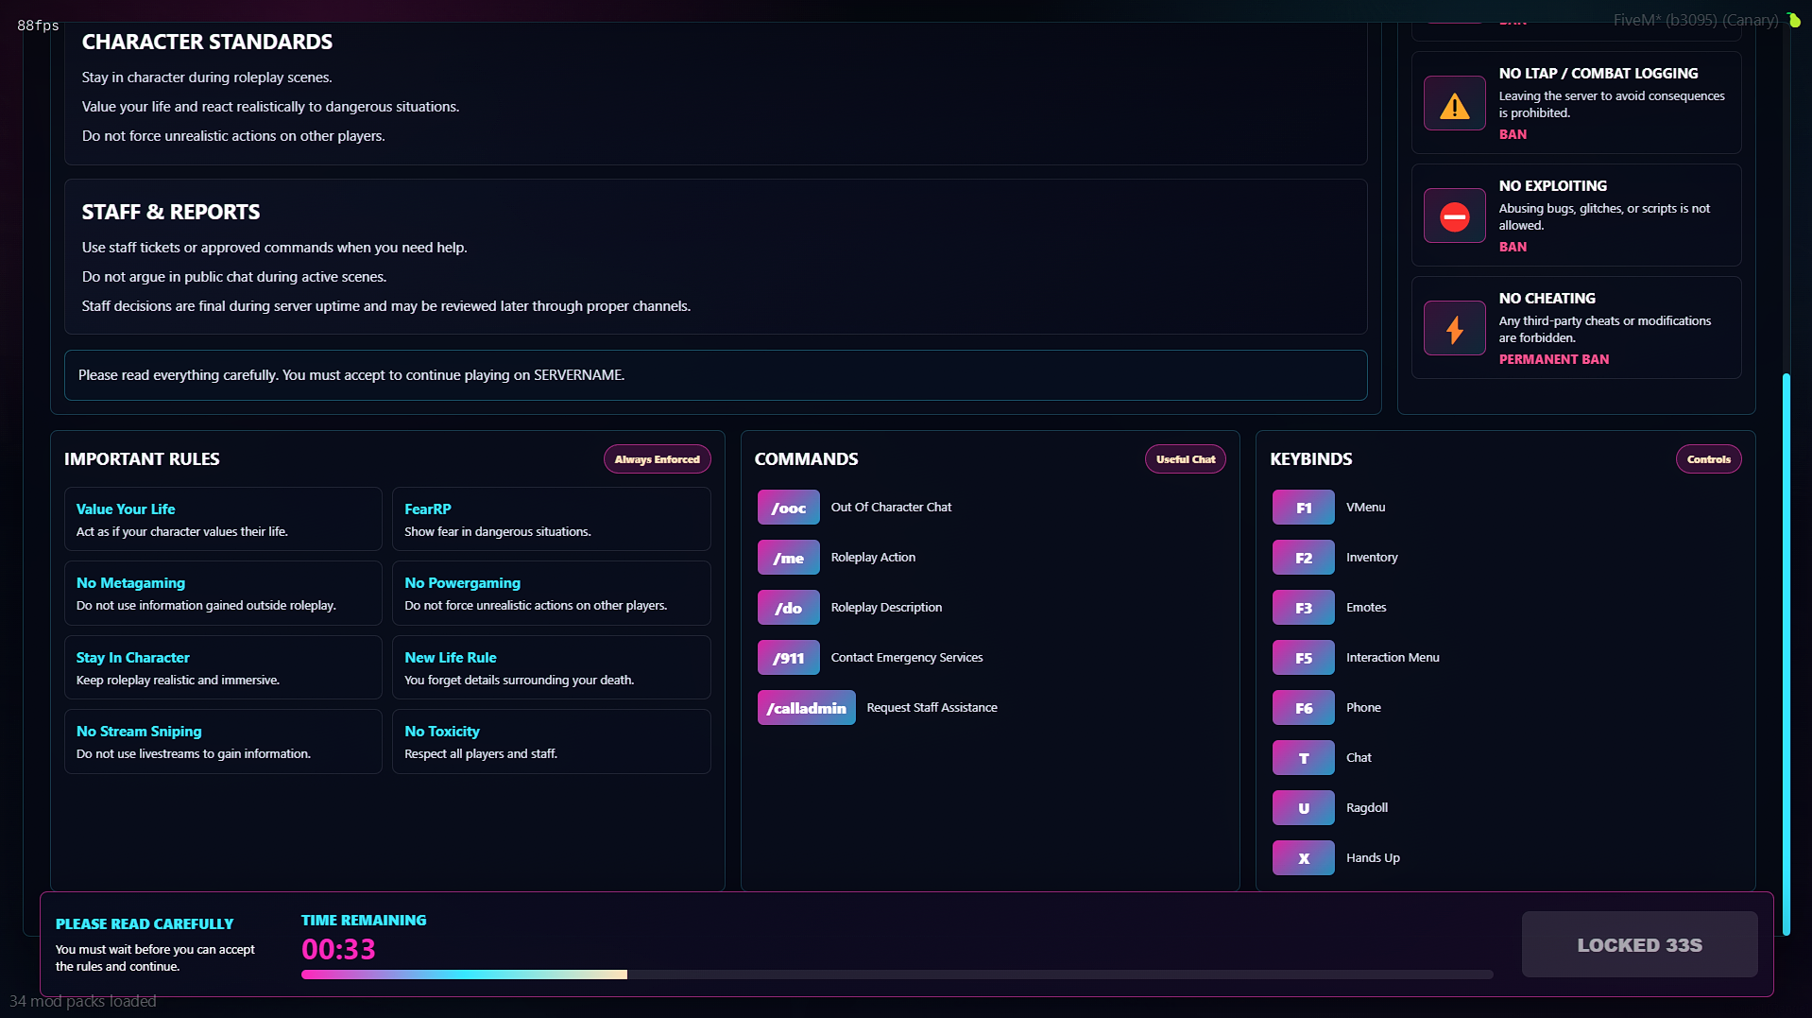The height and width of the screenshot is (1018, 1812).
Task: Click the Inventory keybind label
Action: pyautogui.click(x=1372, y=558)
